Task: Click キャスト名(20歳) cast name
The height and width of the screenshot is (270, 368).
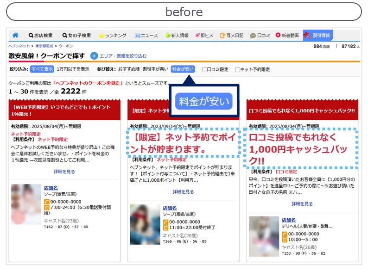Action: [x=180, y=236]
